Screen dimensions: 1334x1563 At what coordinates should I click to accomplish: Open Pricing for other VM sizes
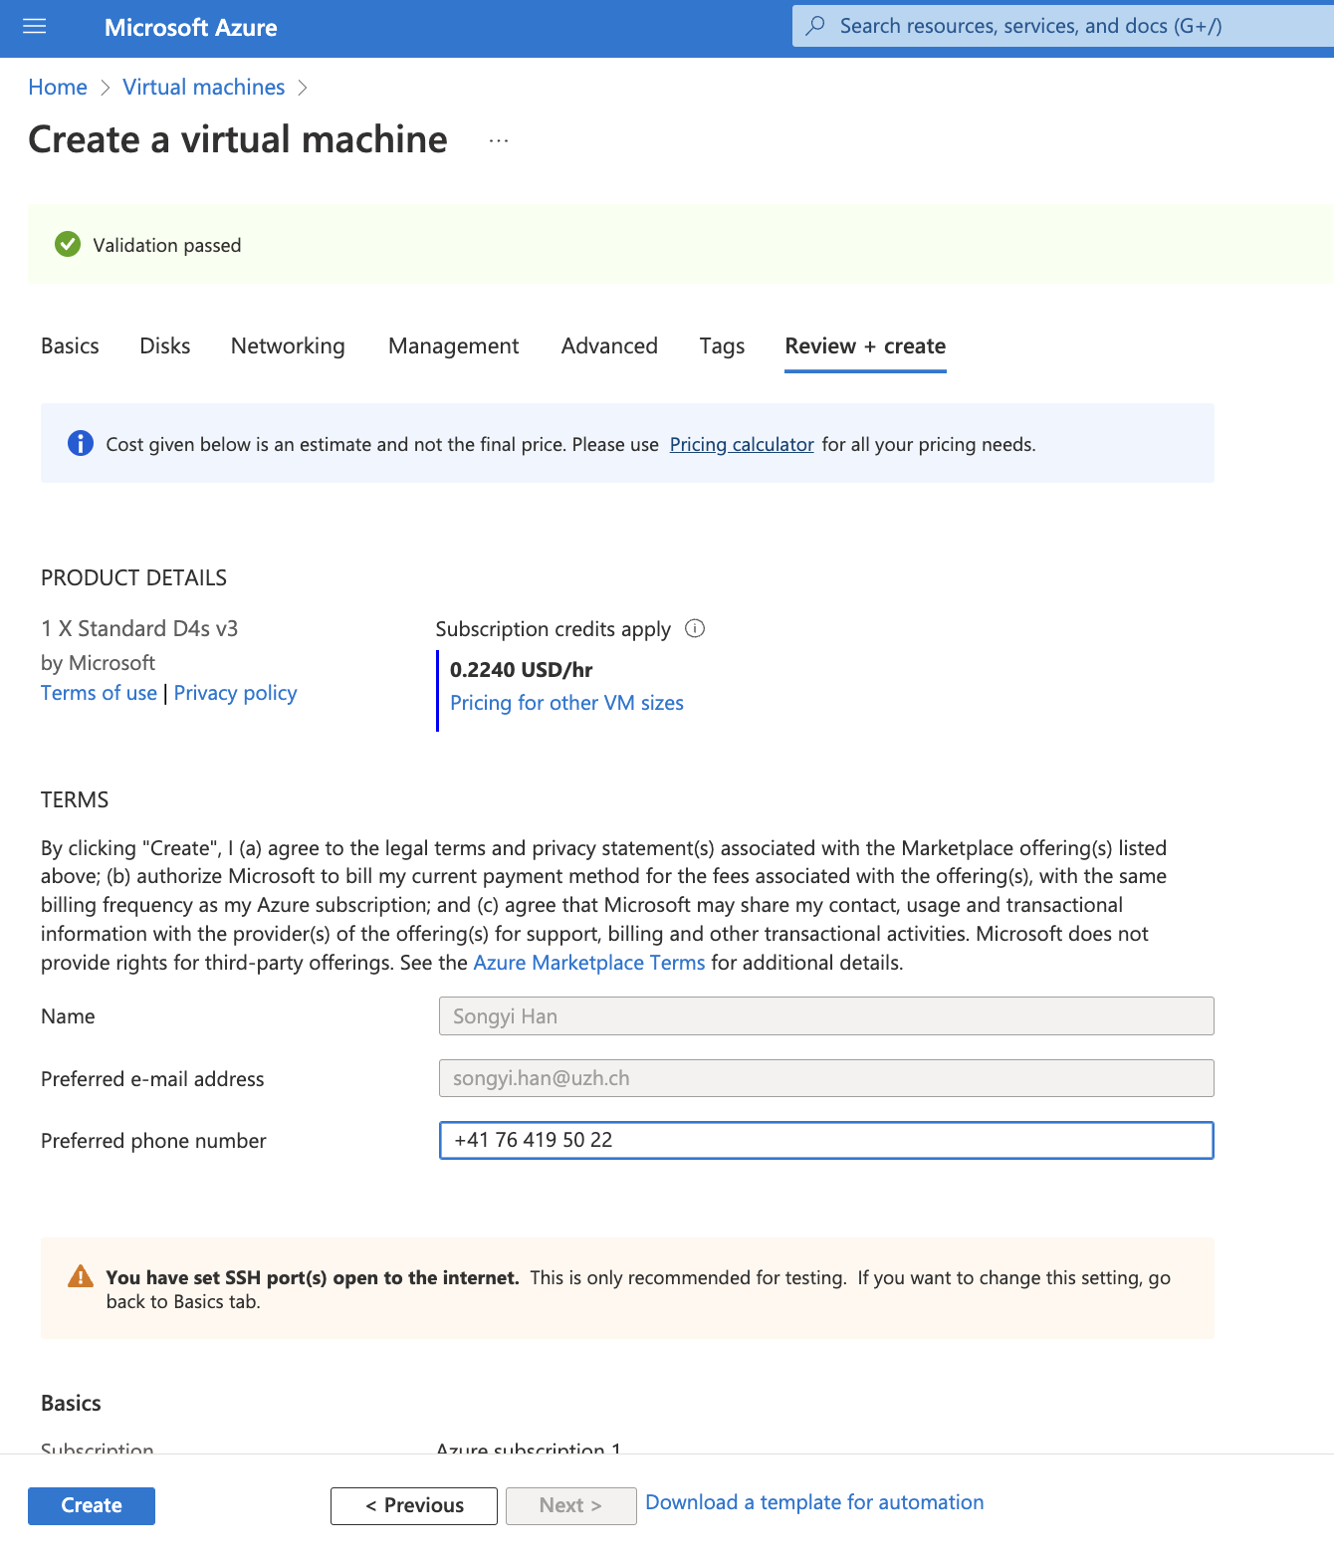point(566,703)
